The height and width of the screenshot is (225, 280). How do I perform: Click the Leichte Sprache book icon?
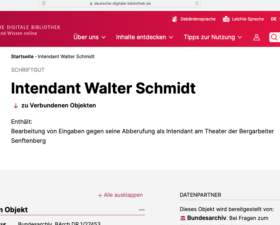point(226,19)
